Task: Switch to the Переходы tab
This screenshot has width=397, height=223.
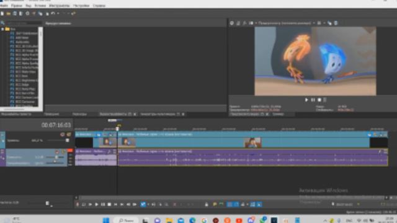Action: (x=79, y=114)
